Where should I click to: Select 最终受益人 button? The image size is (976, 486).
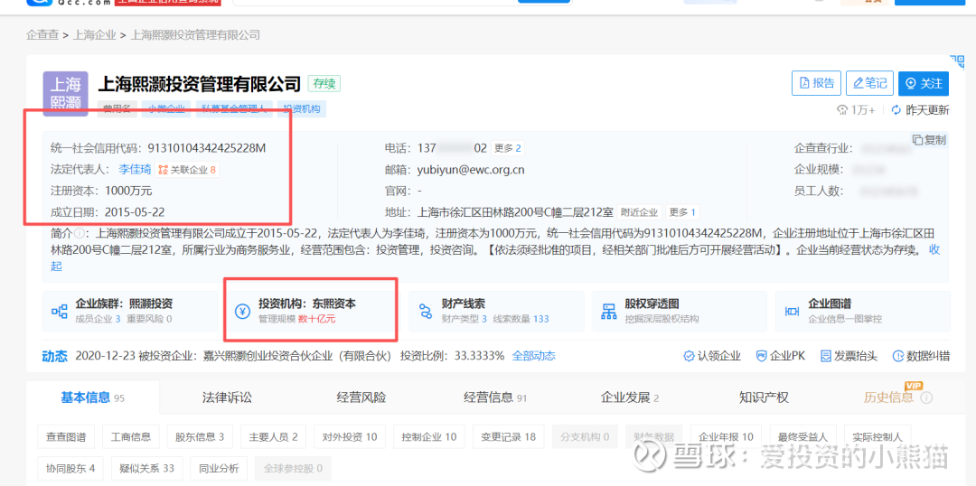(x=803, y=437)
